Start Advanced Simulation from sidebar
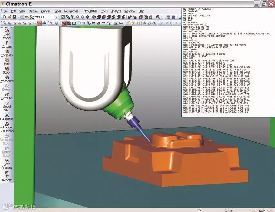The width and height of the screenshot is (275, 212). click(7, 127)
